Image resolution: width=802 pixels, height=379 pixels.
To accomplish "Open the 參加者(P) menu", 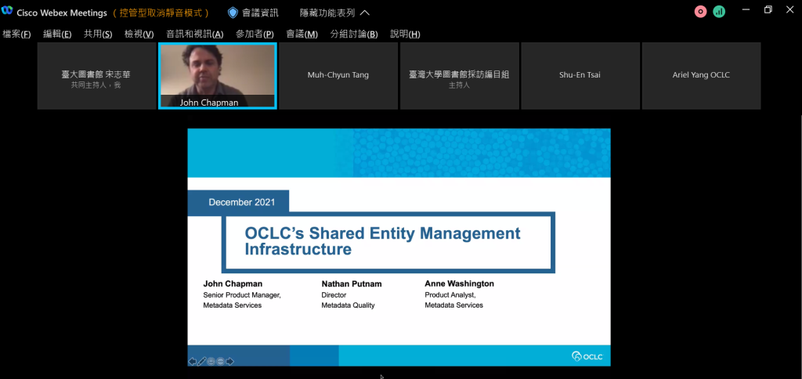I will (x=255, y=34).
